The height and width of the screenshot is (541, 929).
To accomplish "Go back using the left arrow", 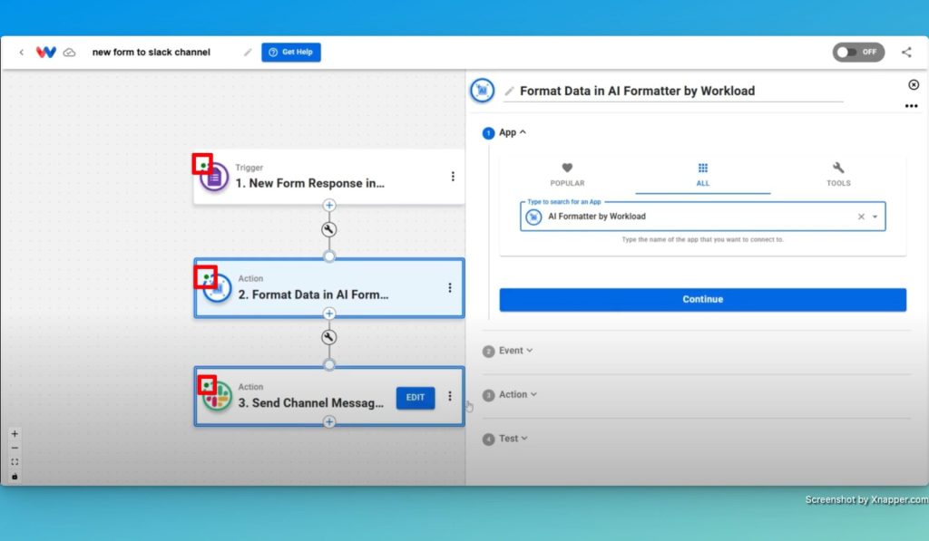I will tap(22, 52).
